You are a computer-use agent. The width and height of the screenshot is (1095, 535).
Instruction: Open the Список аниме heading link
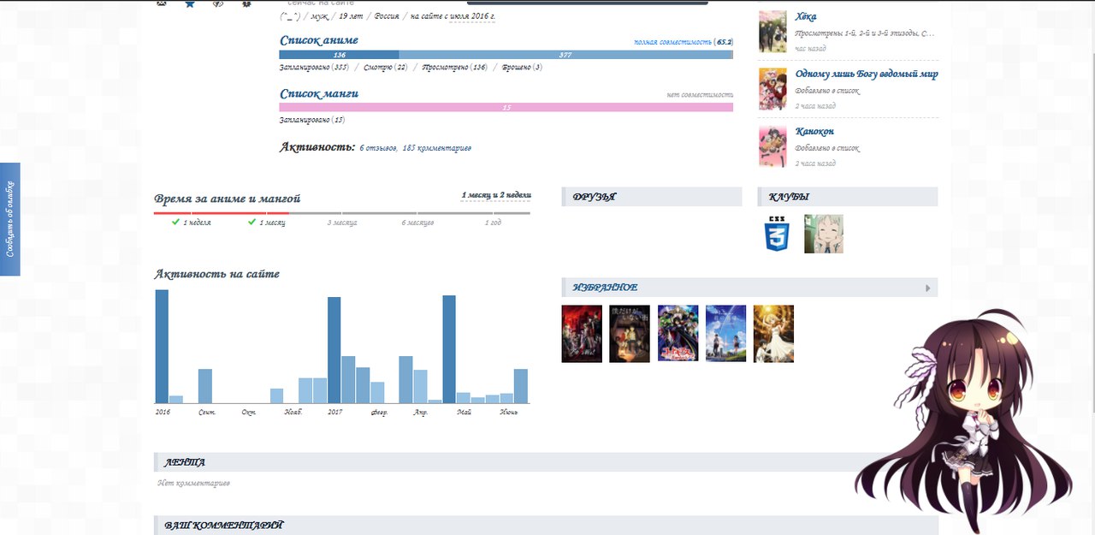tap(319, 40)
